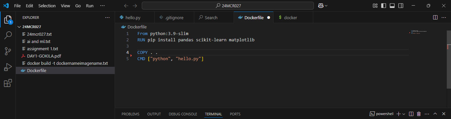The width and height of the screenshot is (451, 119).
Task: Go forward with the right arrow
Action: [135, 6]
